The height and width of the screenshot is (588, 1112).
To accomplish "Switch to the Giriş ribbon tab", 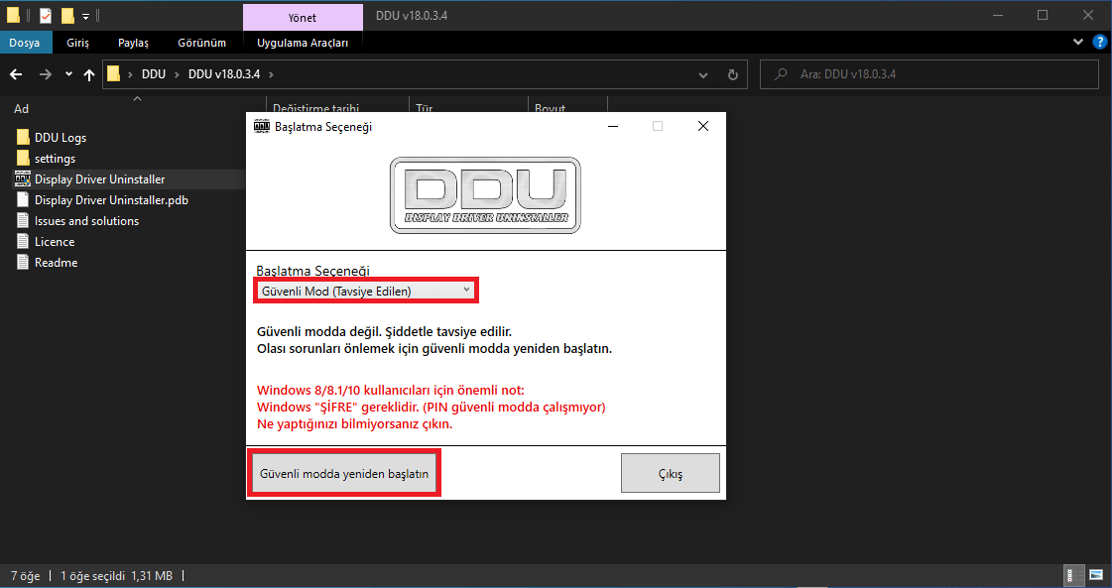I will pyautogui.click(x=78, y=43).
